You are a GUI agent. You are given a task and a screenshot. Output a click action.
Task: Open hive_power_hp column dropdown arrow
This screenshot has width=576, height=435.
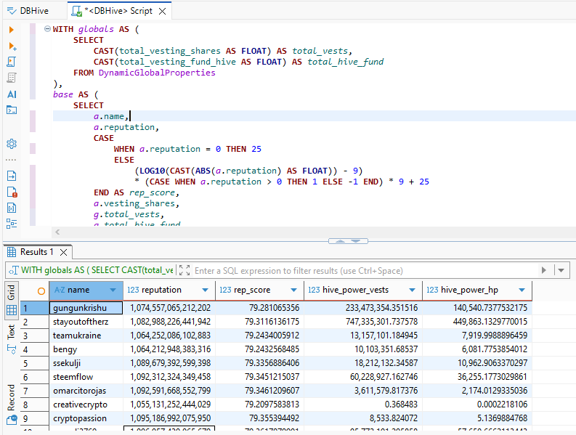coord(522,290)
